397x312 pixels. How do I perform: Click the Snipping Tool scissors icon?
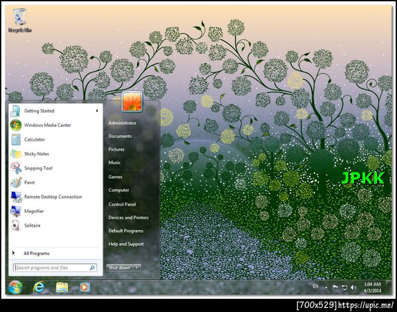pyautogui.click(x=16, y=168)
